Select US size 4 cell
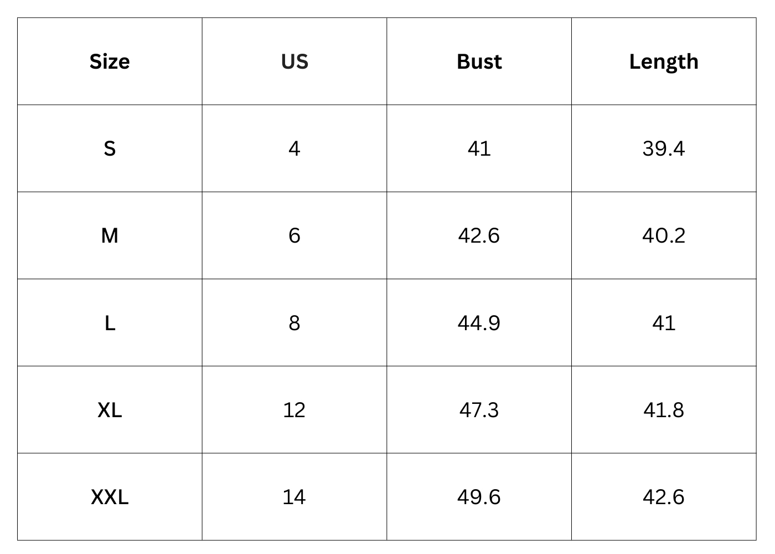The width and height of the screenshot is (775, 554). tap(294, 148)
